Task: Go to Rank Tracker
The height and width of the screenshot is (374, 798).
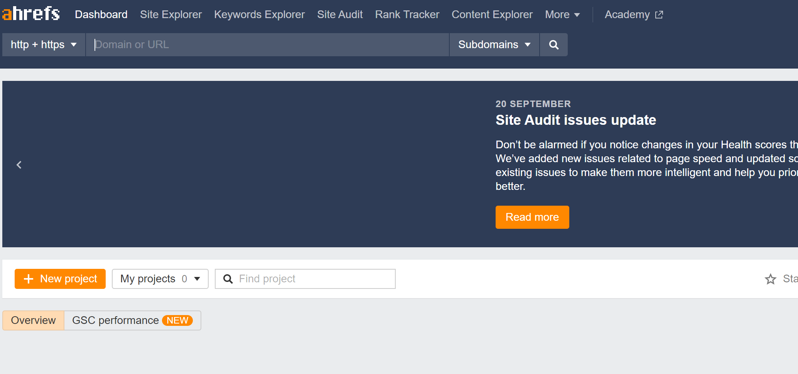Action: pos(407,15)
